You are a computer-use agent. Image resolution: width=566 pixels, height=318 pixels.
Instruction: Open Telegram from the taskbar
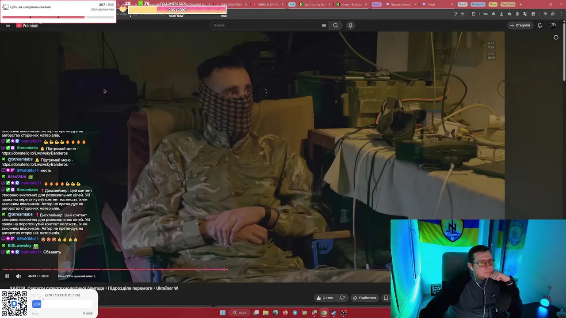point(295,313)
